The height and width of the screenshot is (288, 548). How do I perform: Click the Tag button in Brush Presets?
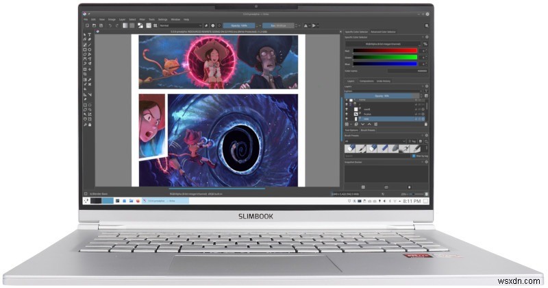412,141
